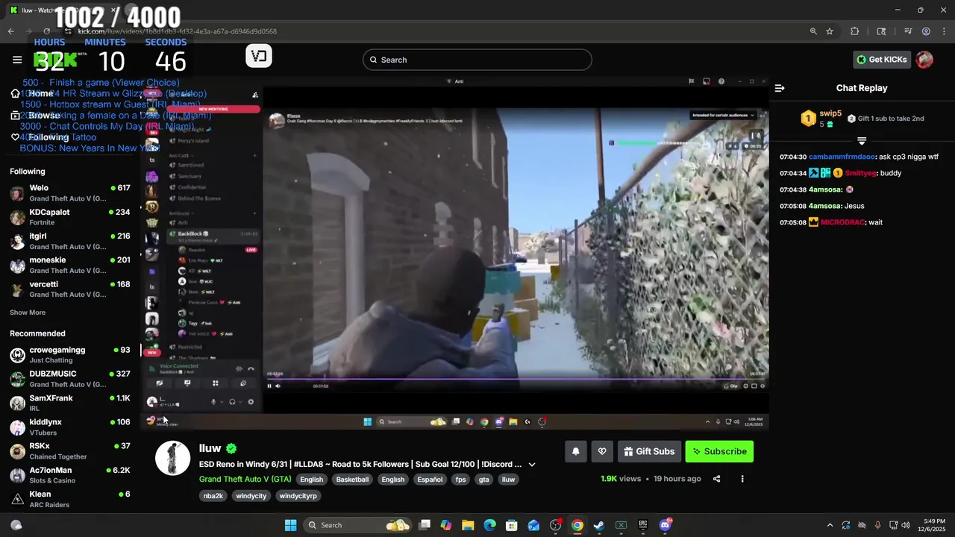Open the user profile avatar top right
955x537 pixels.
924,60
